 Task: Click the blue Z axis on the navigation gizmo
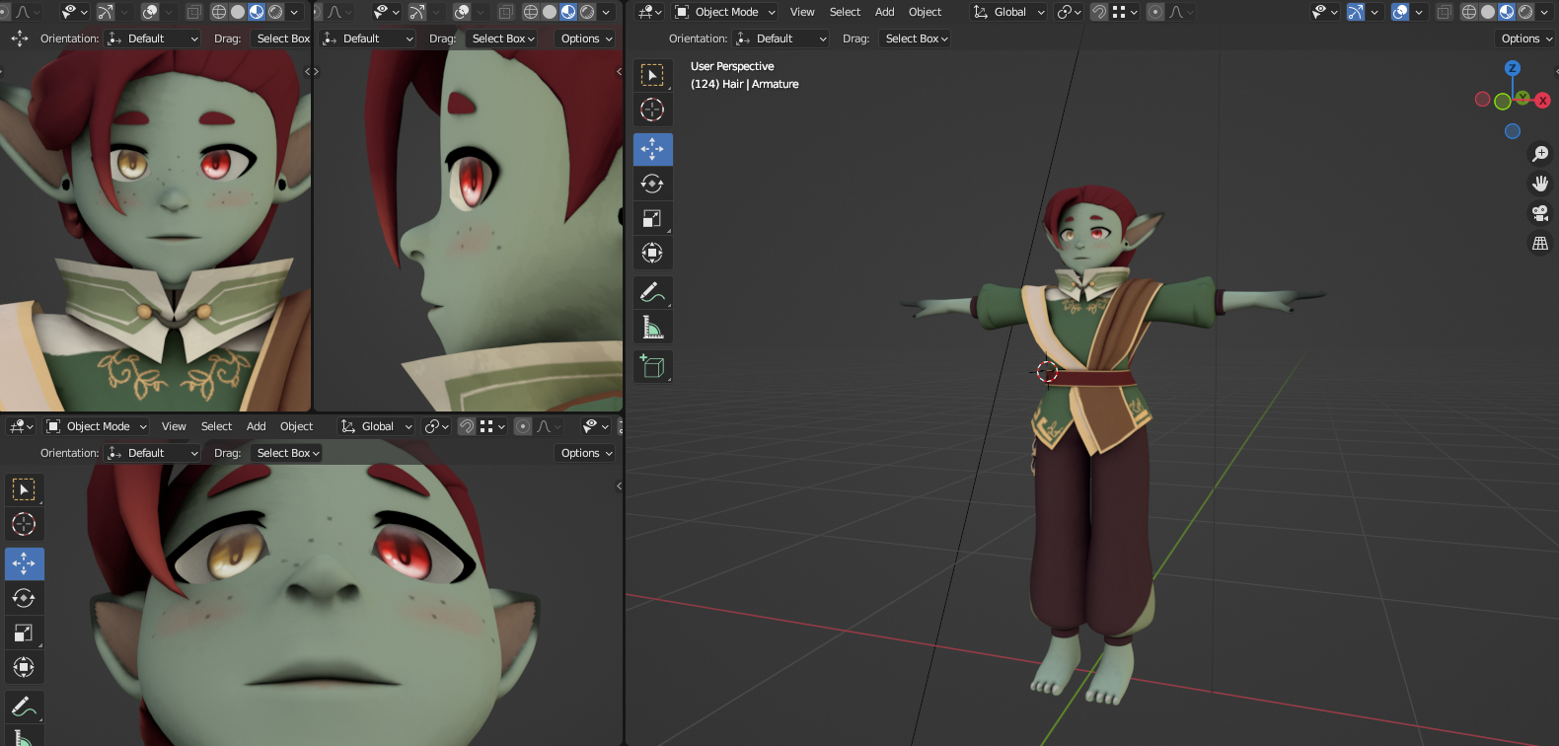pos(1513,68)
